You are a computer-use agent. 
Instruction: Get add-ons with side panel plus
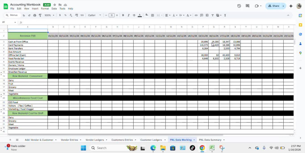click(x=300, y=68)
